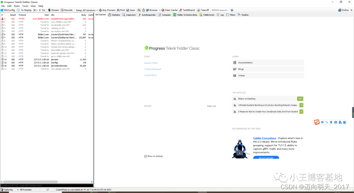Click the Load Archive link
Viewport: 354px width, 193px height.
point(150,75)
